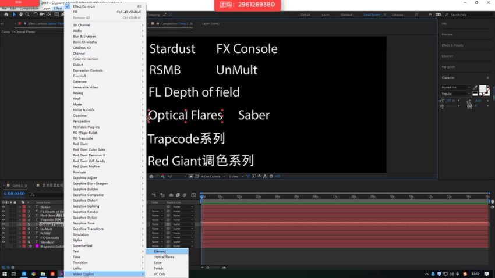Select the Unified Camera tool
The image size is (495, 278).
tap(42, 15)
